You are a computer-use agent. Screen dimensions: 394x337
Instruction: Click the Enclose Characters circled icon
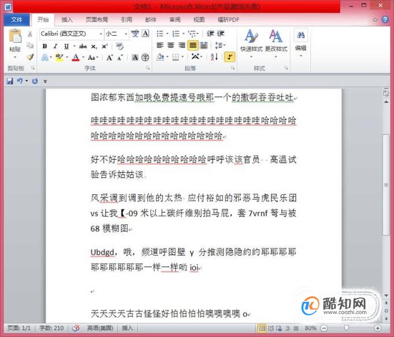(x=146, y=58)
